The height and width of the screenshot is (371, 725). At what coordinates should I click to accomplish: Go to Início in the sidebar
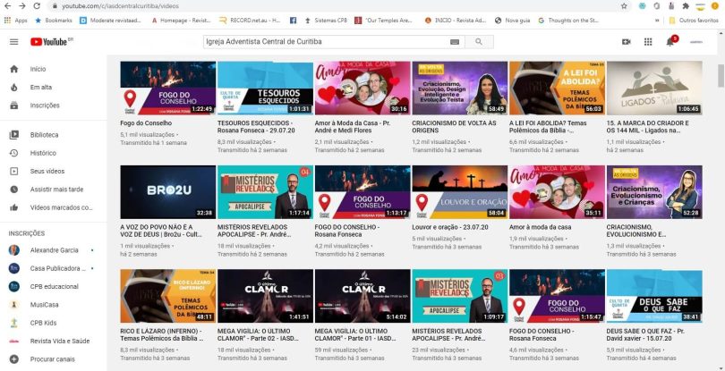pos(38,69)
